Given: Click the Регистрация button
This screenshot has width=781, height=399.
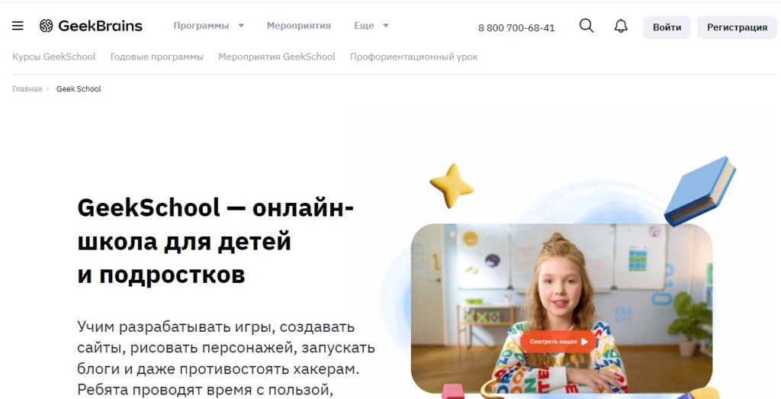Looking at the screenshot, I should [738, 27].
